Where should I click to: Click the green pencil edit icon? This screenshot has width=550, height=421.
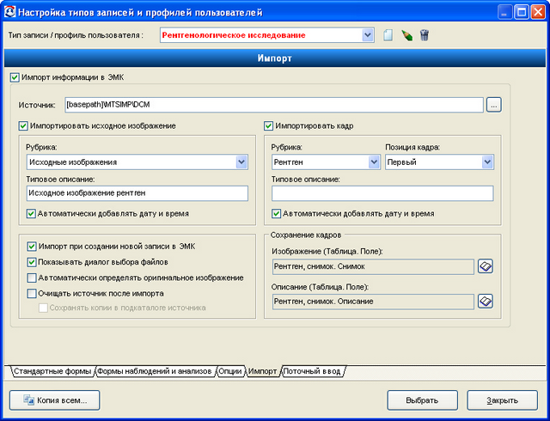[x=406, y=35]
